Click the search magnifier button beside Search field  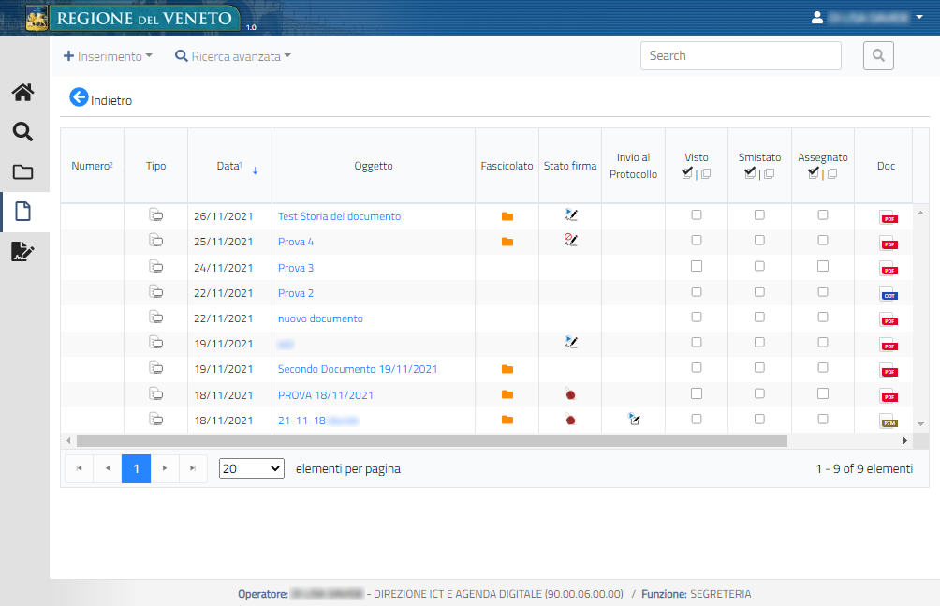[878, 56]
